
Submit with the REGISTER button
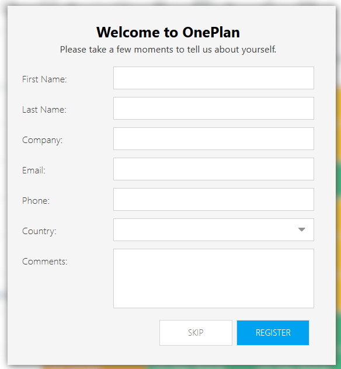273,333
